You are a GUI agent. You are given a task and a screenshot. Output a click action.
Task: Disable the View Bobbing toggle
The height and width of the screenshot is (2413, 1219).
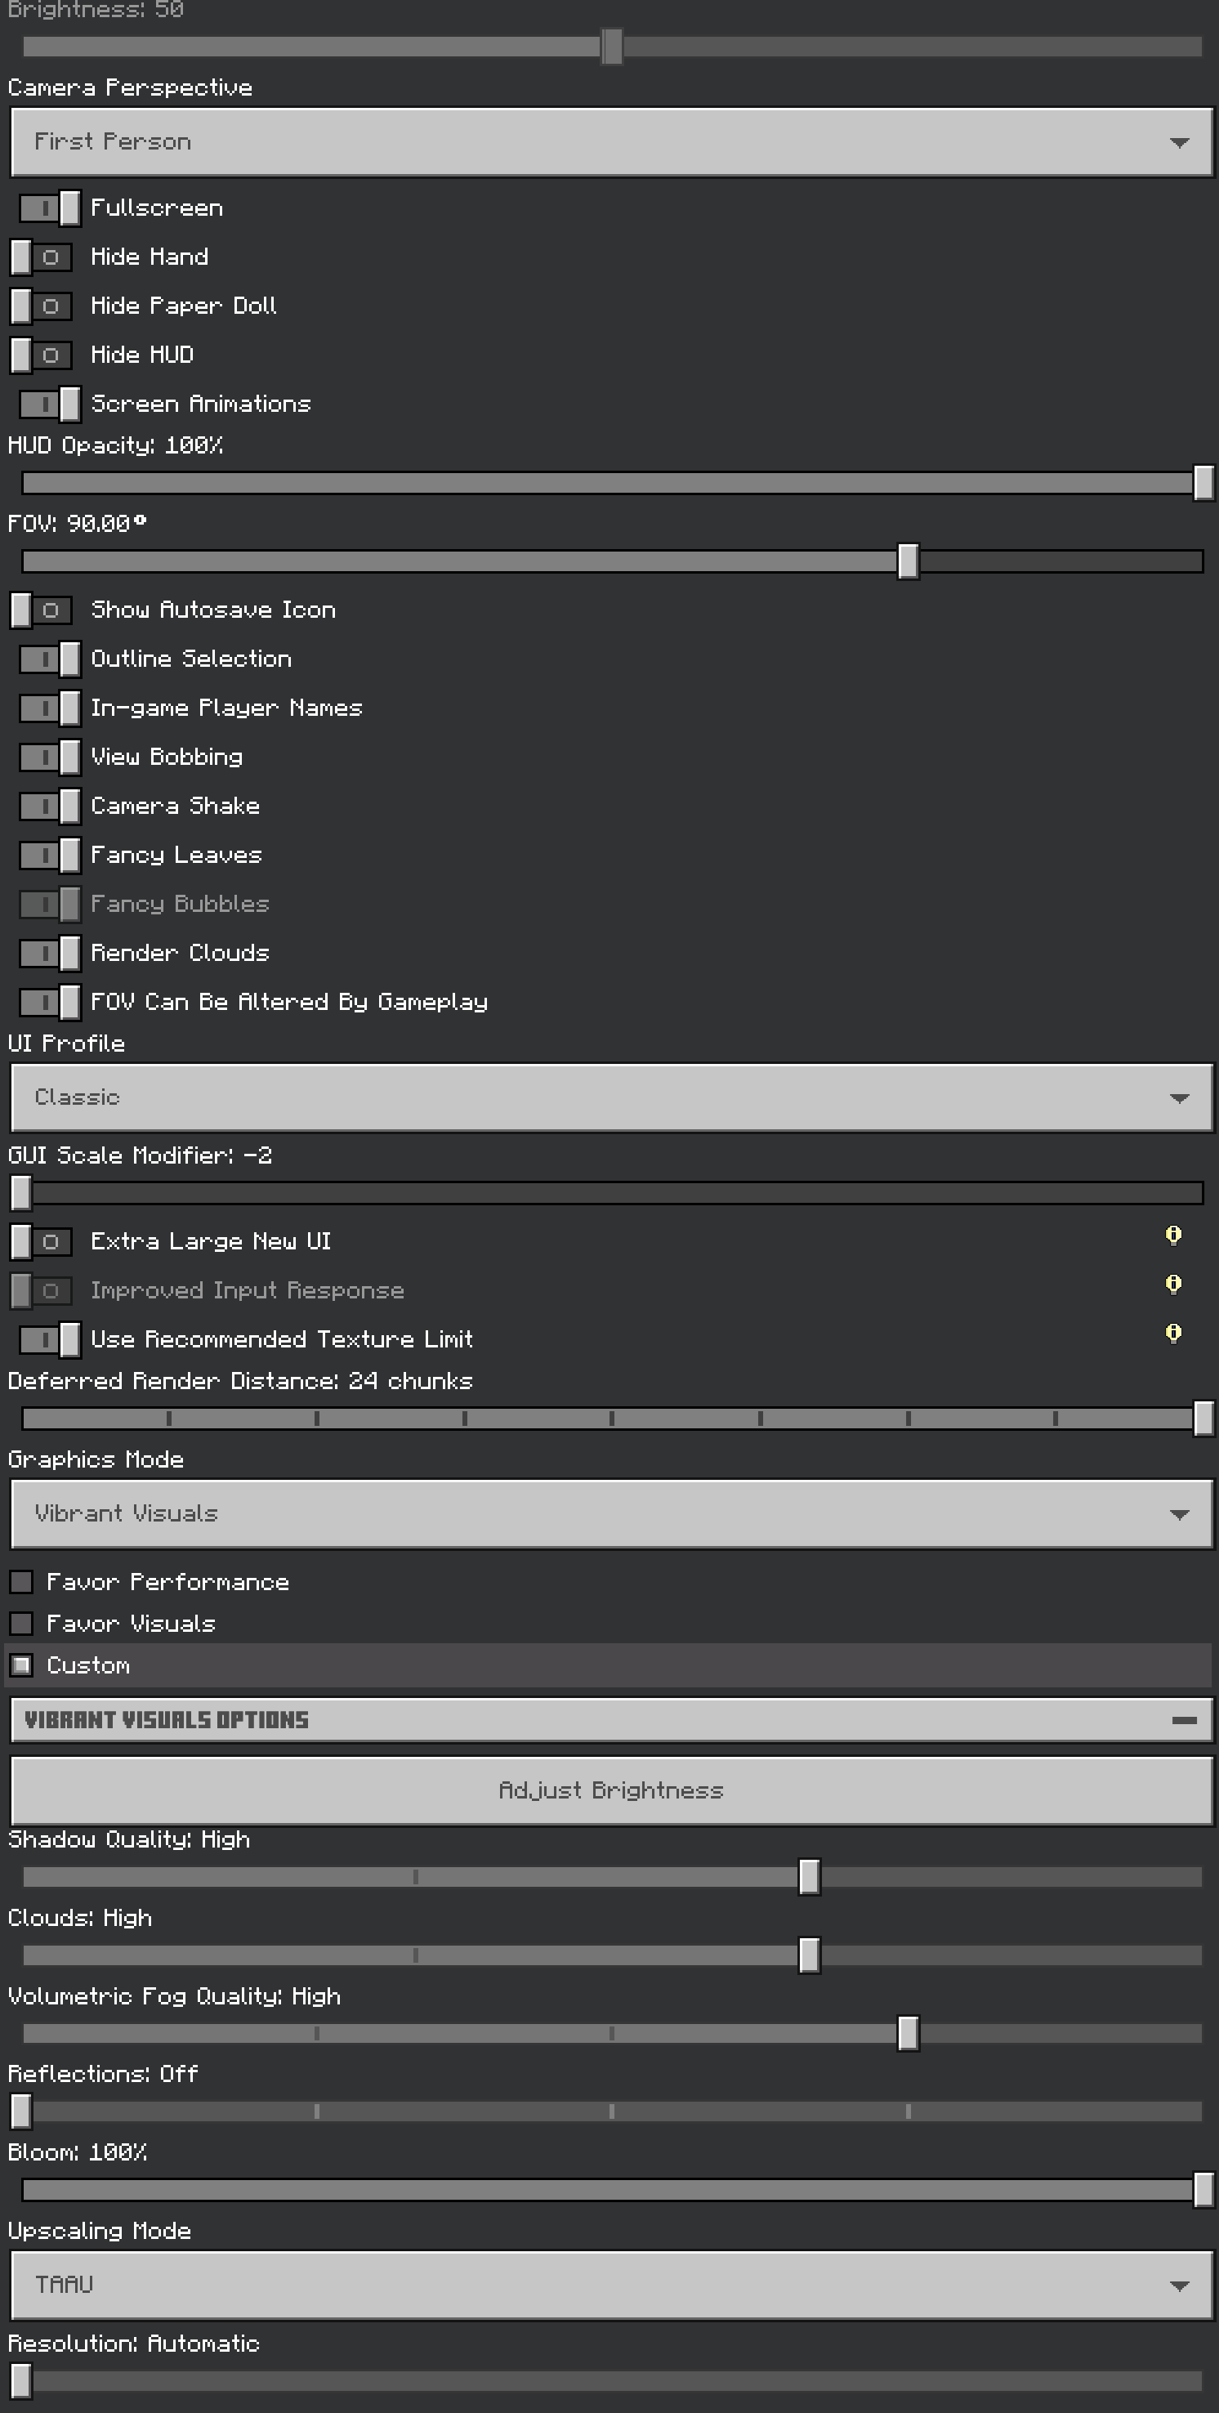tap(49, 757)
